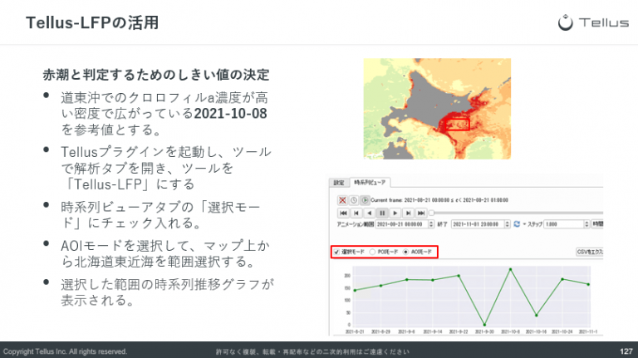
Task: Jump animation to the end
Action: click(421, 213)
